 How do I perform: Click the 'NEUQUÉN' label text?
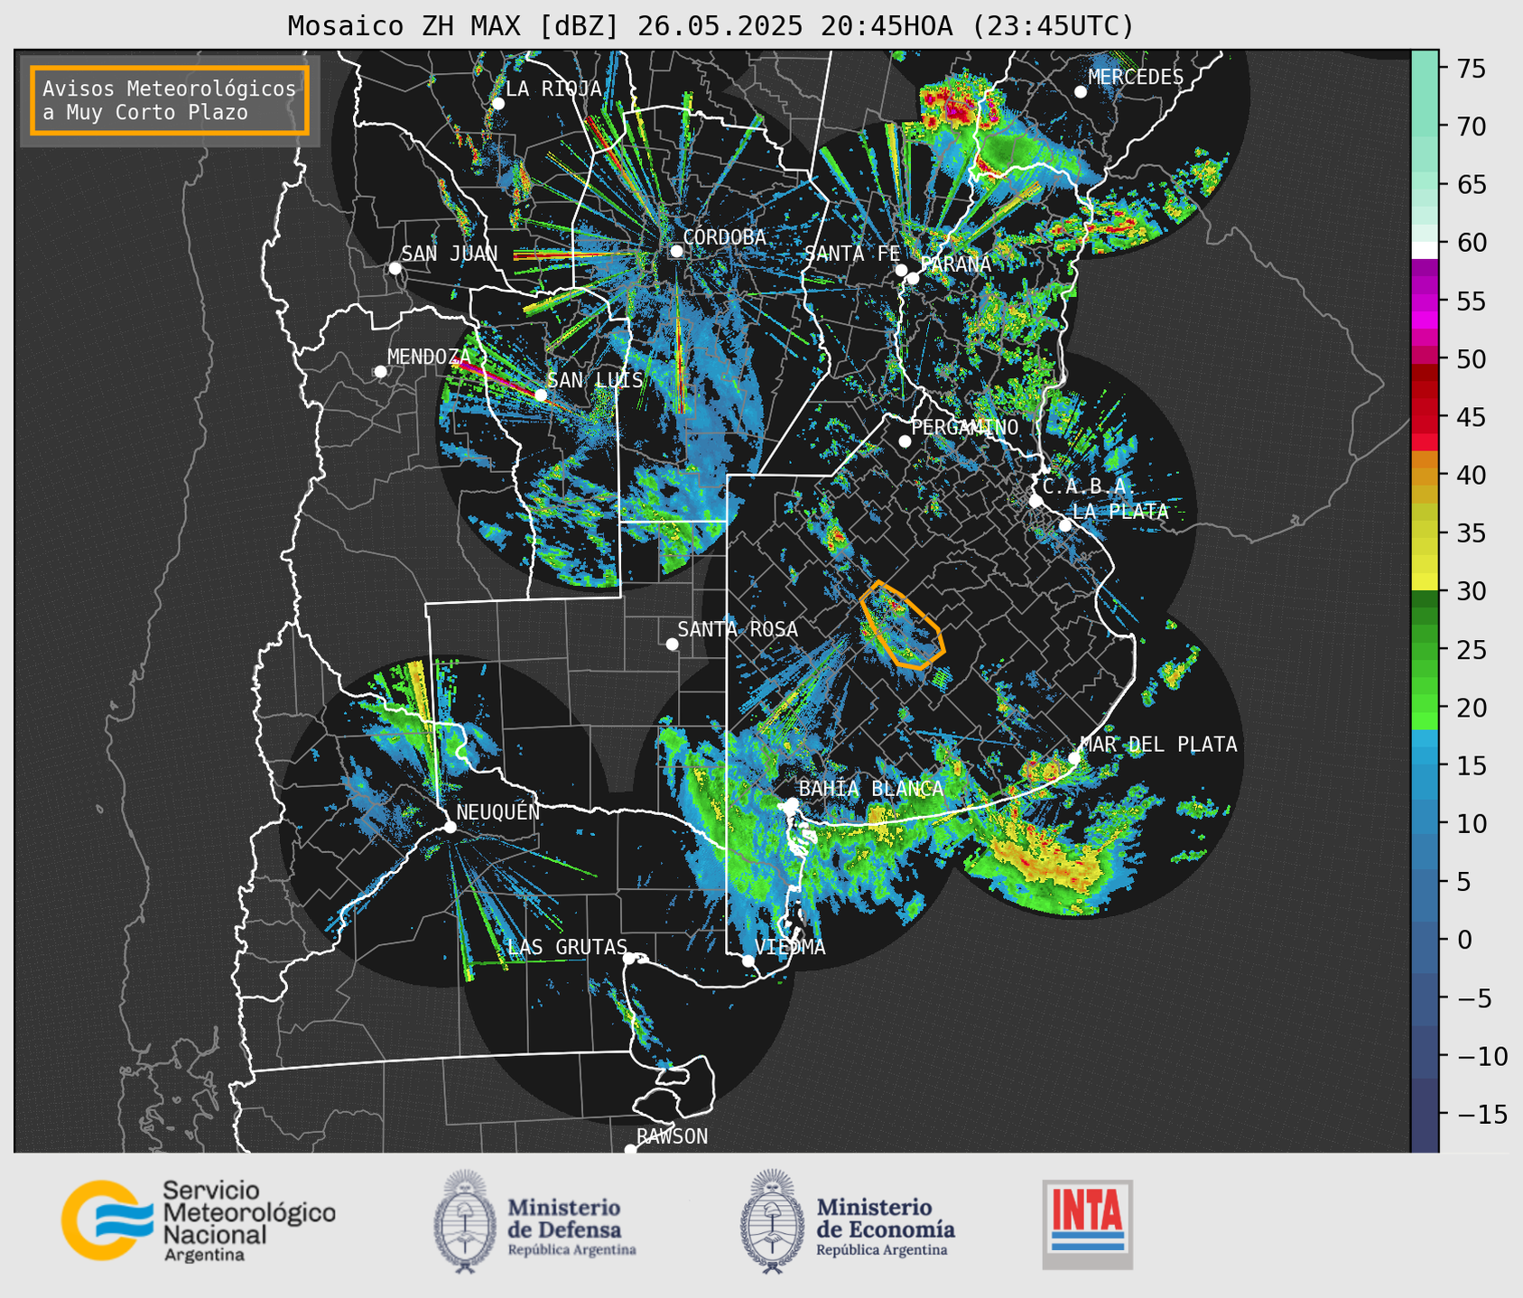(x=498, y=811)
